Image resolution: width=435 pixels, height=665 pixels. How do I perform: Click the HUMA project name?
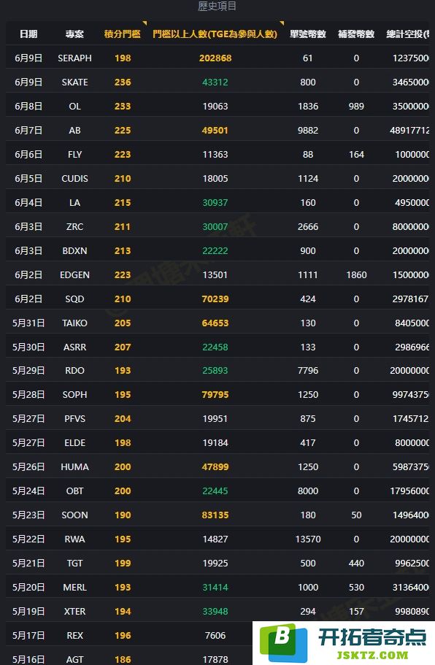pyautogui.click(x=74, y=466)
